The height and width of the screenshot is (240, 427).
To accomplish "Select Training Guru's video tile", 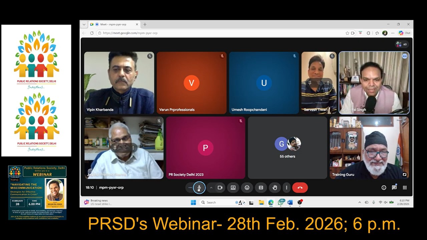I will (x=369, y=148).
